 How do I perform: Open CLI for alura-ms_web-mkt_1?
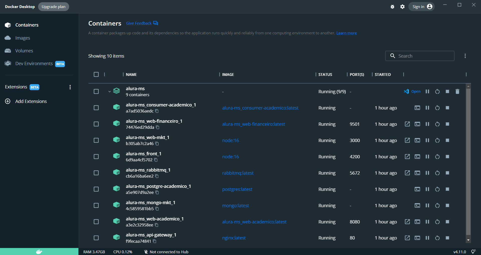coord(417,140)
